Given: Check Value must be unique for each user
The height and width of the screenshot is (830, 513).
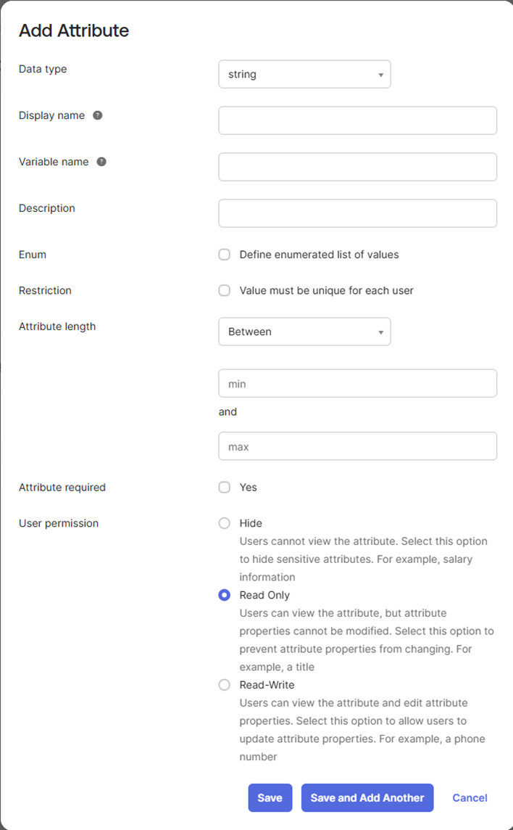Looking at the screenshot, I should 225,290.
